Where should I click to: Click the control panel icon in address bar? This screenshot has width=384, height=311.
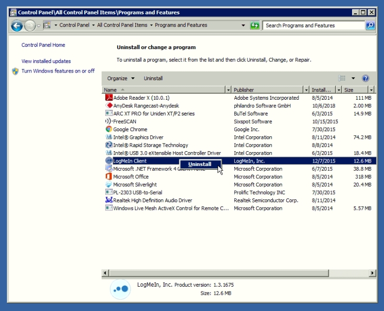[x=47, y=25]
